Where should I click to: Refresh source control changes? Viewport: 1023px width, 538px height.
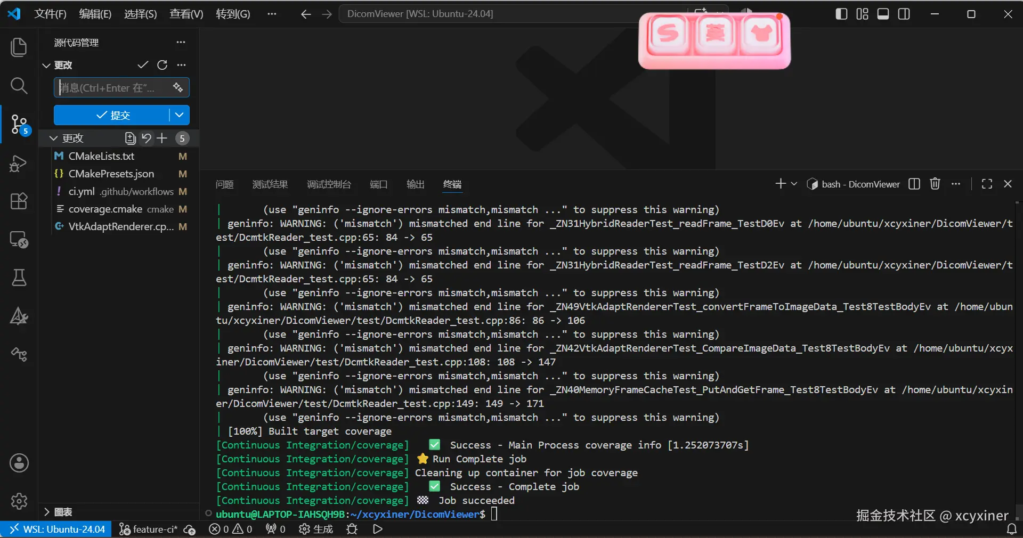click(x=162, y=65)
